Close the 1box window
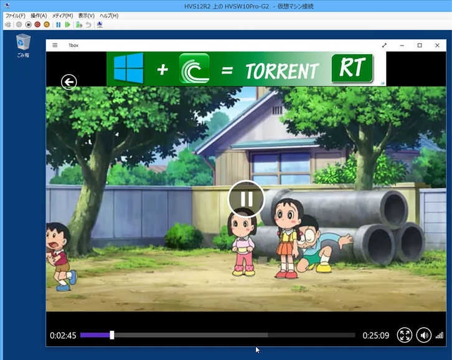452x360 pixels. pyautogui.click(x=437, y=45)
